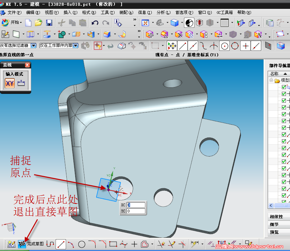Viewport: 290px width, 251px height.
Task: Select the Arc tool in sketch toolbar
Action: point(71,244)
